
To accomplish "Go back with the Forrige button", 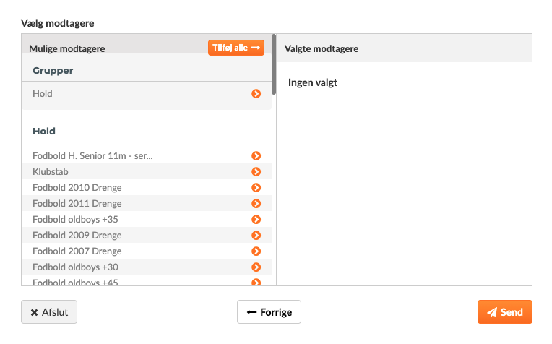I will tap(269, 311).
